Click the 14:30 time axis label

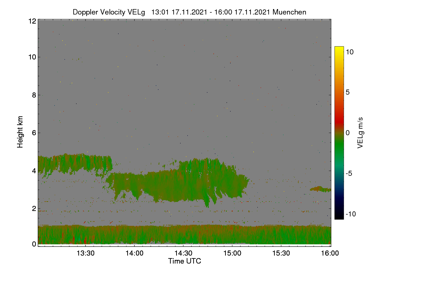tap(183, 253)
